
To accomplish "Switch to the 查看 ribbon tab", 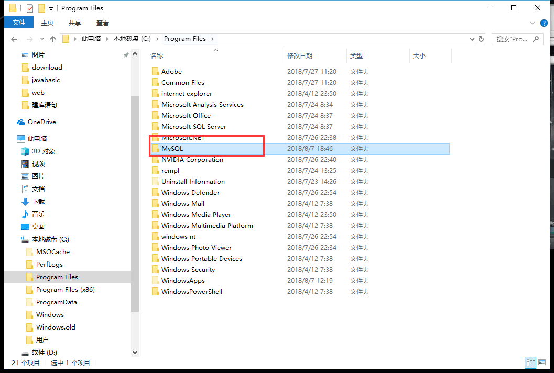I will pos(102,23).
